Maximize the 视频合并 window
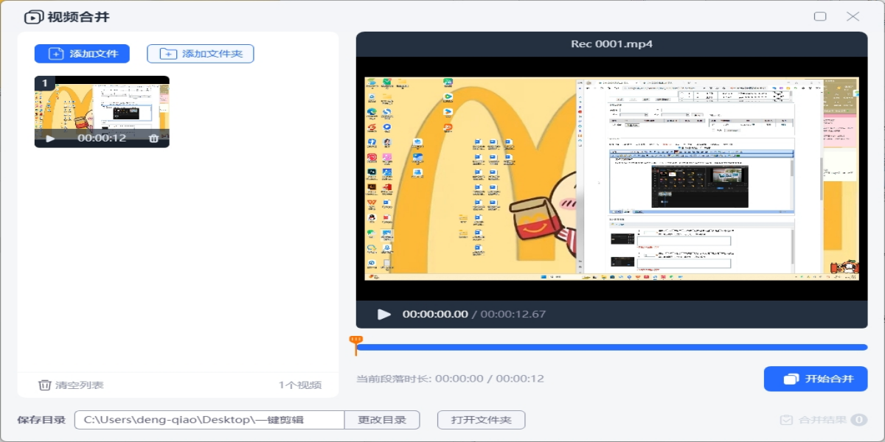This screenshot has height=442, width=885. [820, 16]
